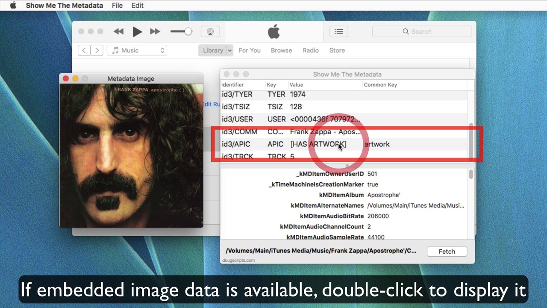The height and width of the screenshot is (308, 547).
Task: Select the id3/COMM row
Action: coord(344,132)
